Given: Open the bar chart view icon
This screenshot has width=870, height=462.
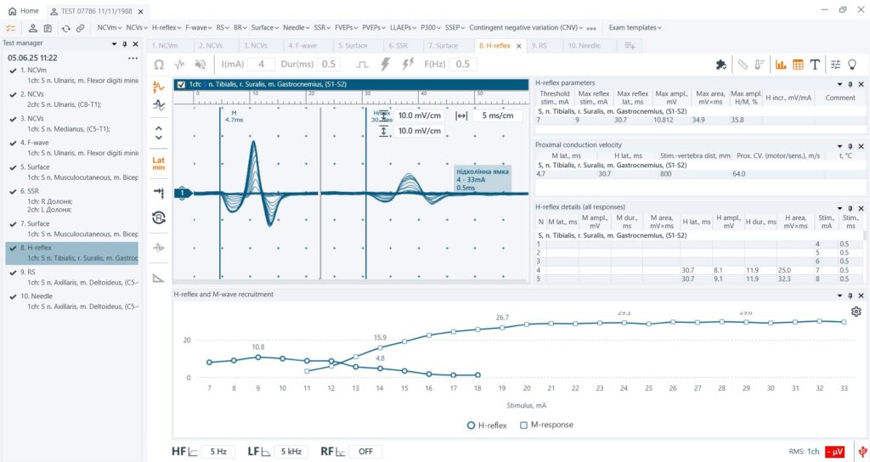Looking at the screenshot, I should coord(780,64).
